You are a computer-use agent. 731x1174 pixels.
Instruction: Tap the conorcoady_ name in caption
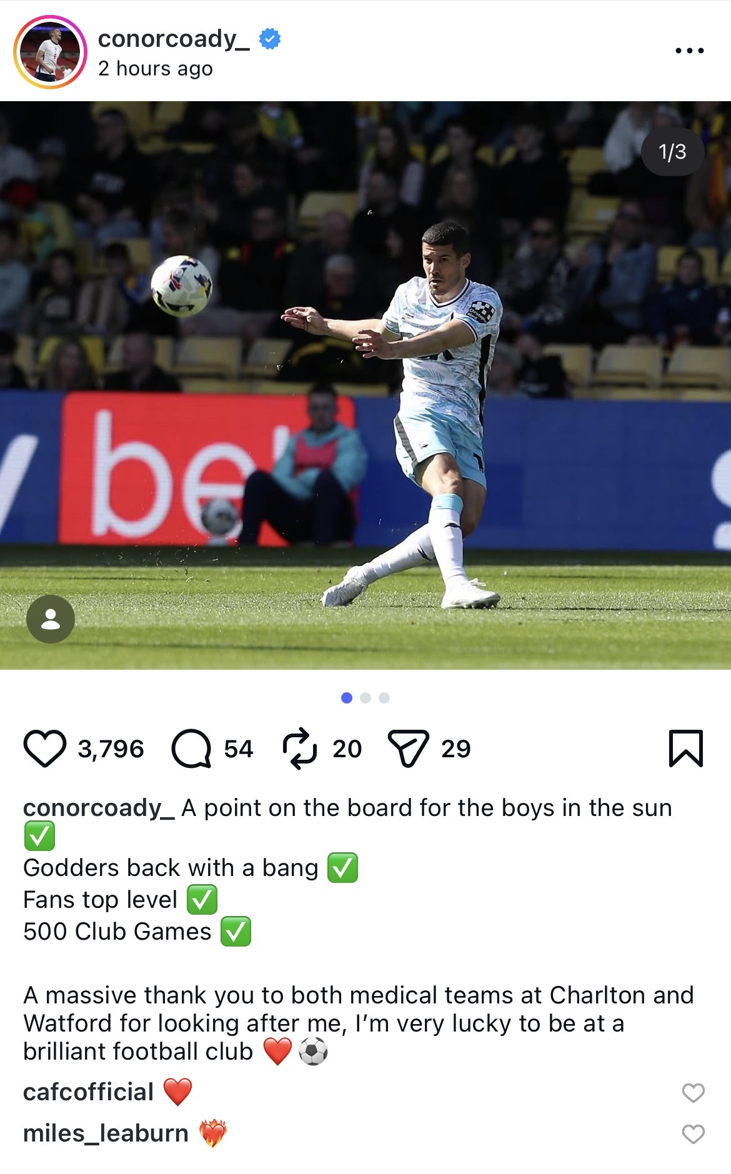[x=99, y=808]
